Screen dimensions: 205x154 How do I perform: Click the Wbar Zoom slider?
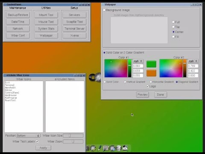pos(73,142)
